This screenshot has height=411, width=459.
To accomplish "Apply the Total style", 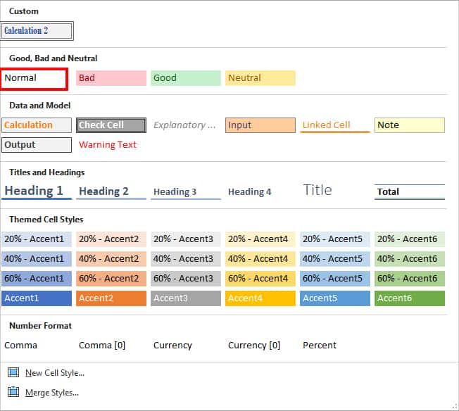I will pos(410,191).
